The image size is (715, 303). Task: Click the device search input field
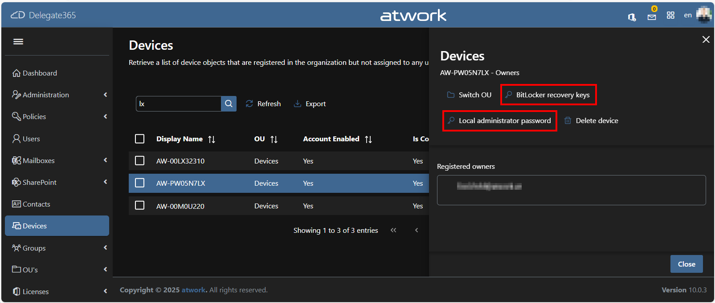(x=178, y=104)
